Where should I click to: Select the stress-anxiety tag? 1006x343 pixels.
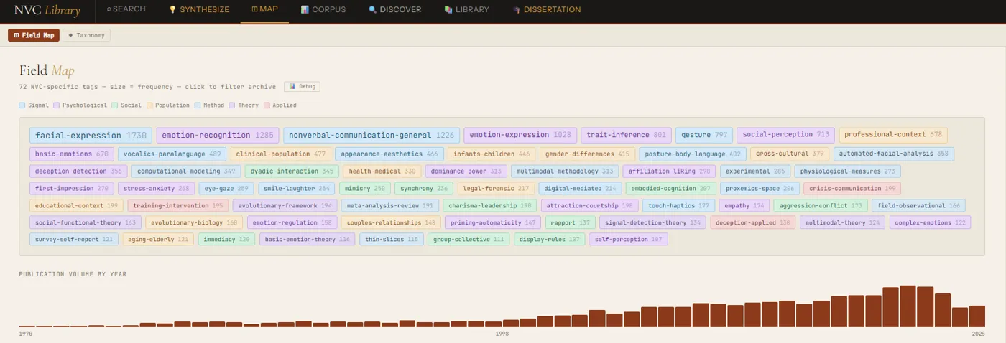tap(156, 189)
